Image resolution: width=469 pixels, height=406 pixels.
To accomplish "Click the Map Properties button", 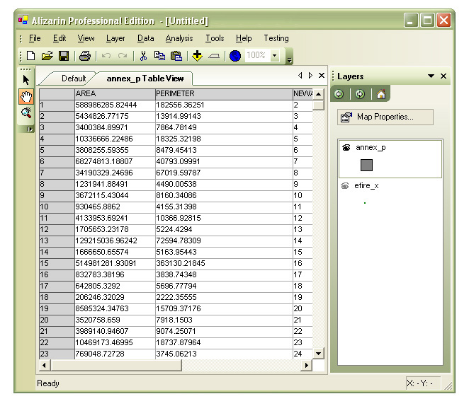I will (x=385, y=117).
